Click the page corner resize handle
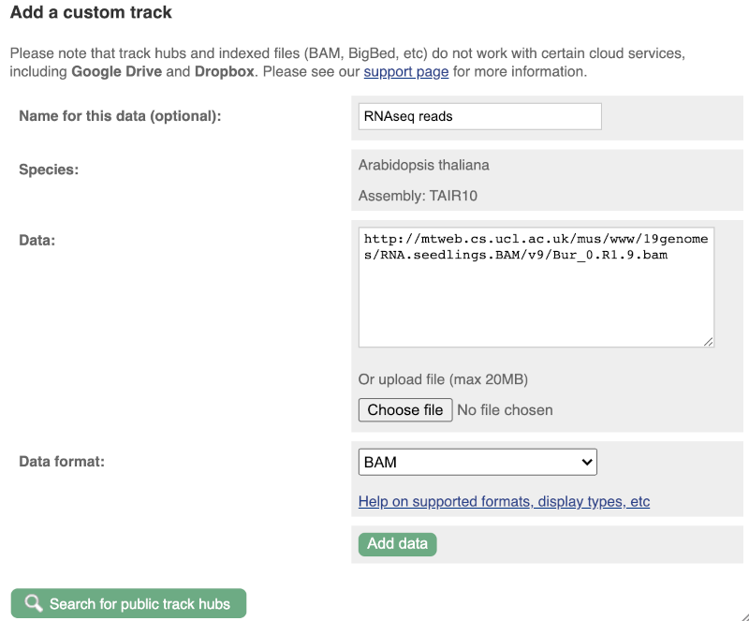This screenshot has width=749, height=621. [x=743, y=615]
